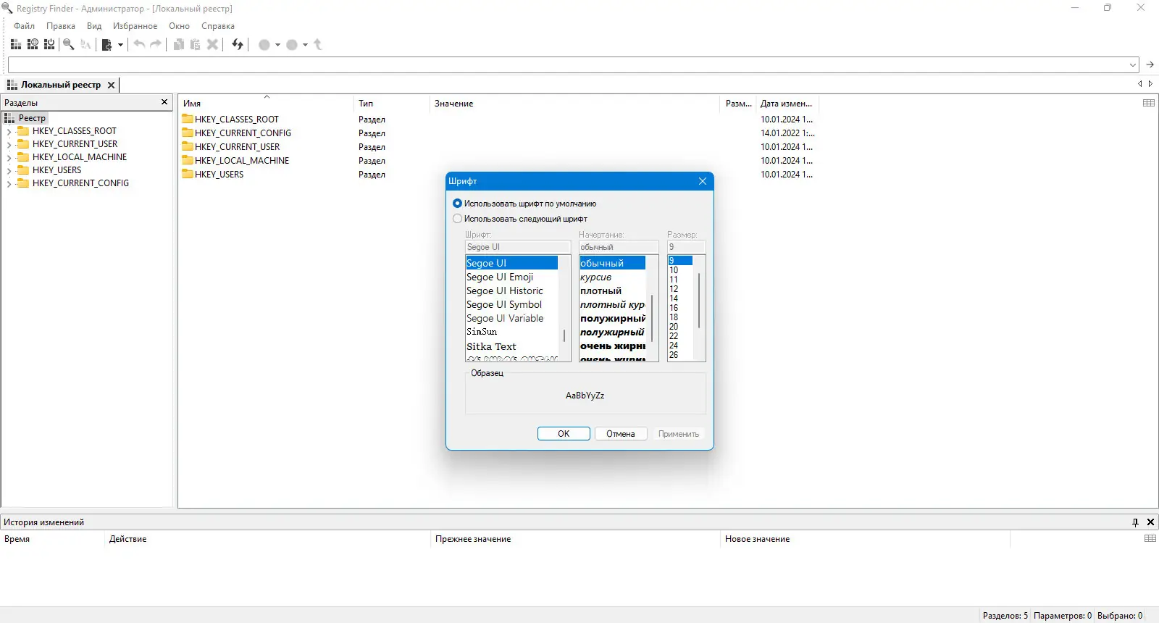Screen dimensions: 1159x623
Task: Close the Локальный реестр tab
Action: click(111, 85)
